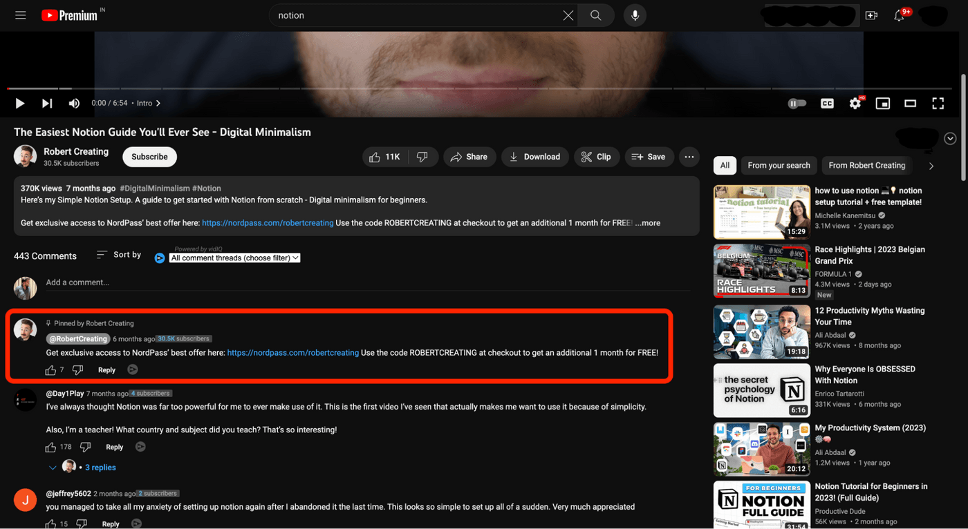Open the notifications bell
Viewport: 968px width, 529px height.
[899, 15]
